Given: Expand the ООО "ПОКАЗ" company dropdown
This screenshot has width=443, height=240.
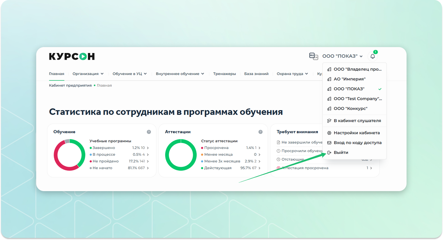Looking at the screenshot, I should pos(342,56).
